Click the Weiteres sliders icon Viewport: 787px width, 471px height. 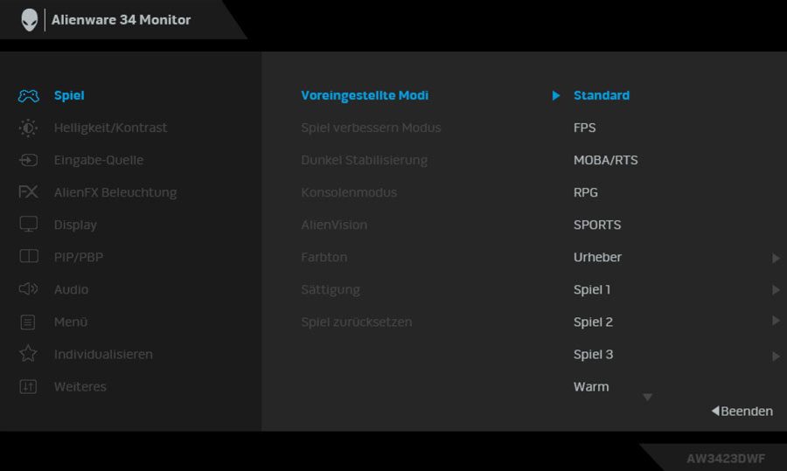28,386
